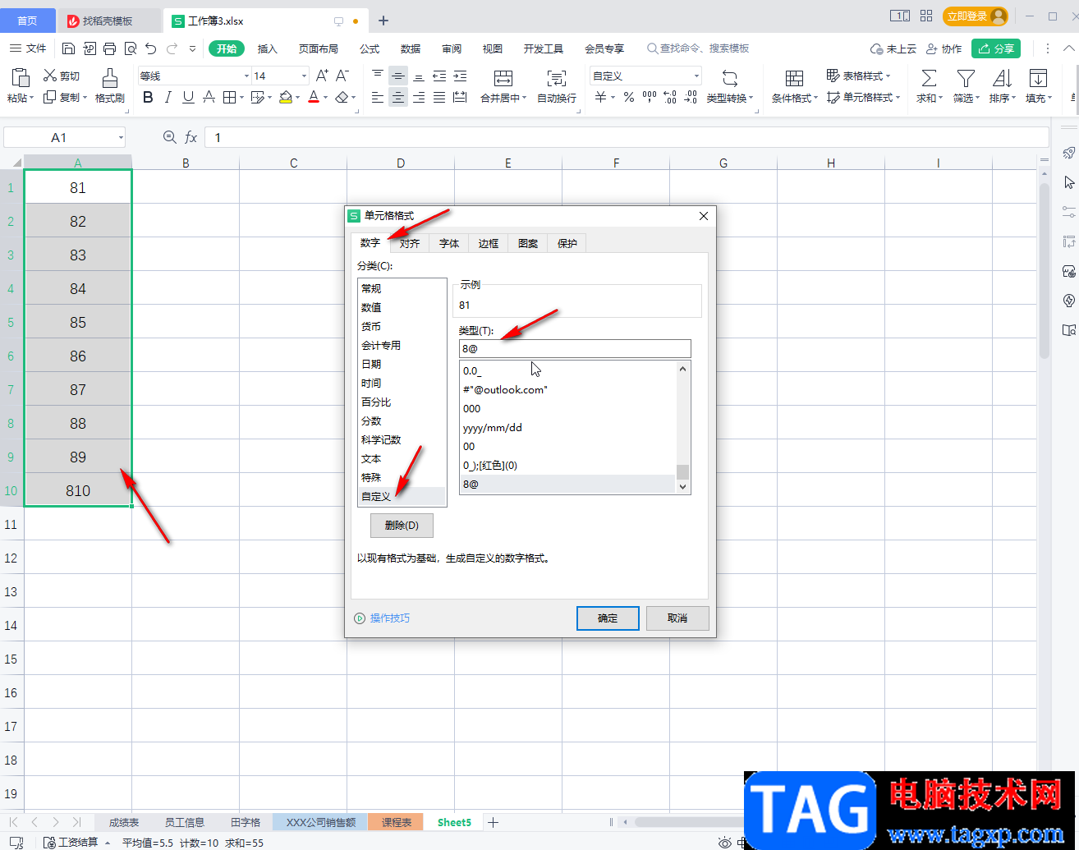This screenshot has height=850, width=1079.
Task: Open the font name dropdown (等线)
Action: [246, 76]
